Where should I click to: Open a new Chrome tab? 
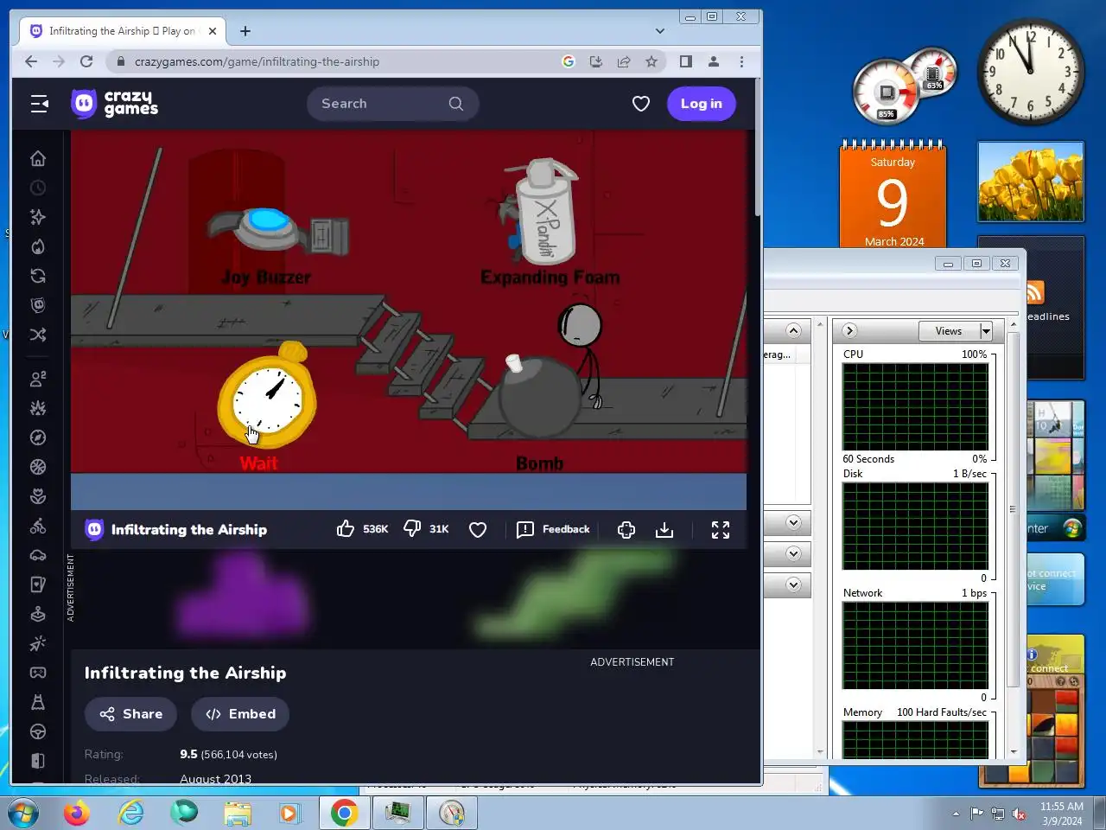(x=245, y=31)
